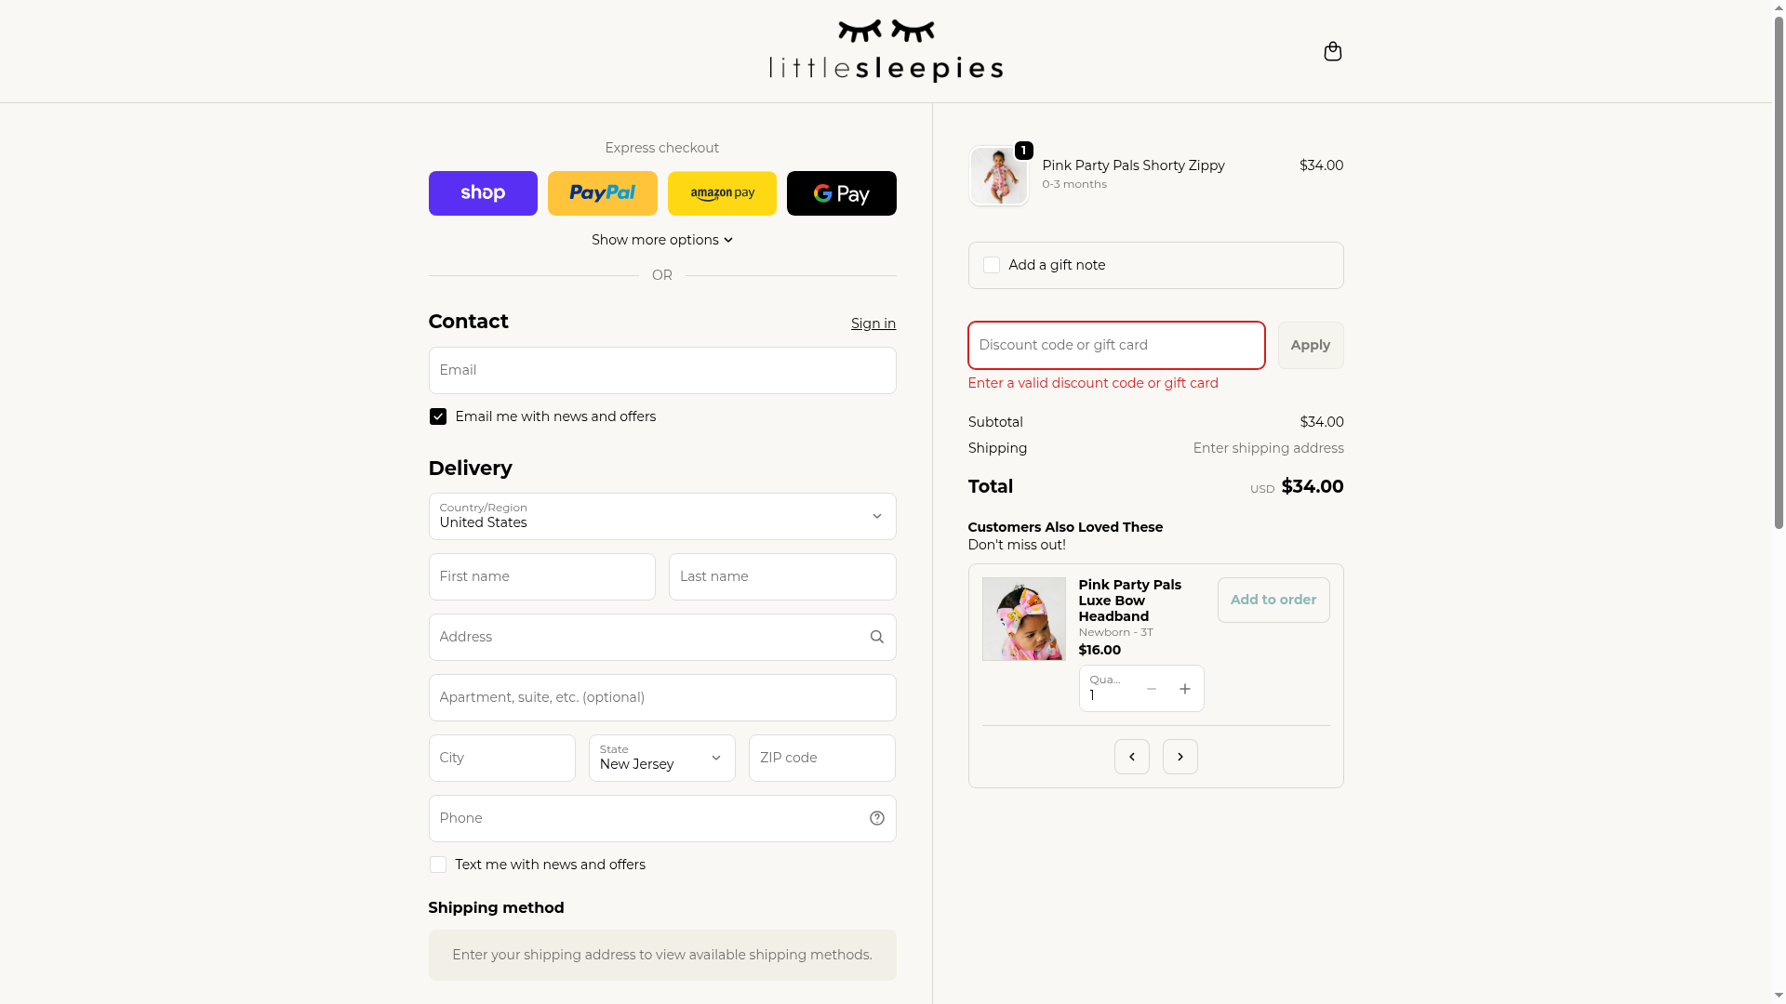The height and width of the screenshot is (1004, 1786).
Task: Click the phone field help icon
Action: [x=876, y=818]
